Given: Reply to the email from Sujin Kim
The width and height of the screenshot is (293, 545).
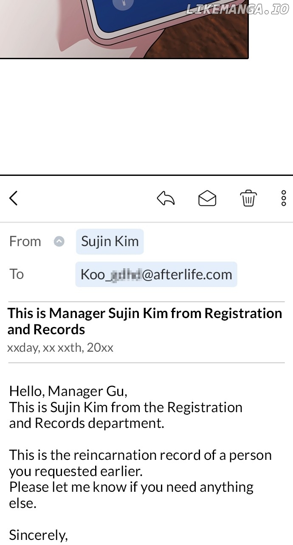Looking at the screenshot, I should (x=166, y=198).
